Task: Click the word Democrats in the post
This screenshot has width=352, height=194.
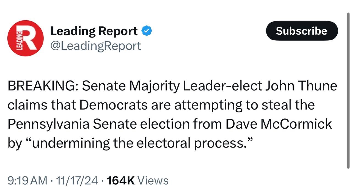Action: pyautogui.click(x=114, y=105)
